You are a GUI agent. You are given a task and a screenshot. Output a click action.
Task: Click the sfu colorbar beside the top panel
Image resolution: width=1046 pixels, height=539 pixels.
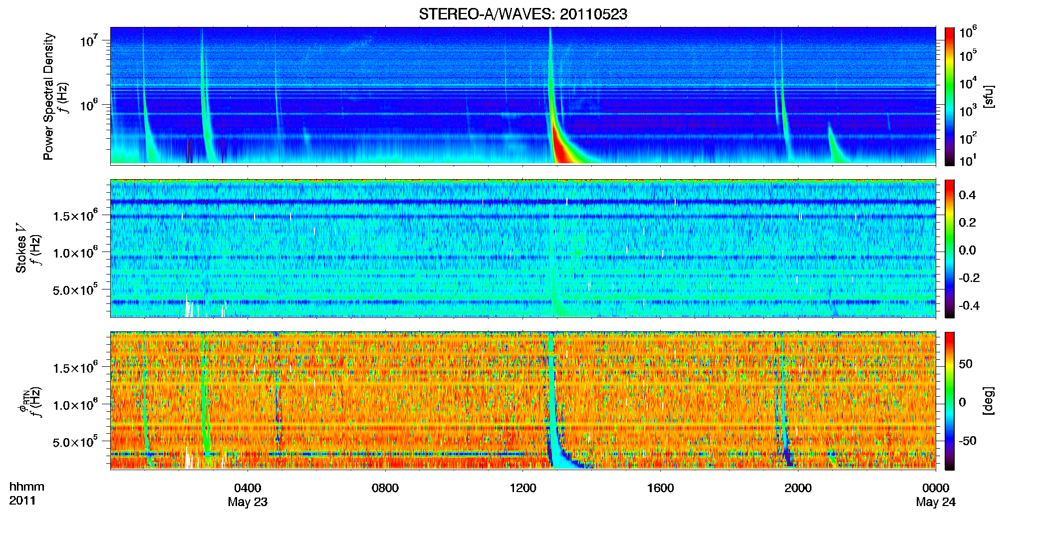point(950,96)
